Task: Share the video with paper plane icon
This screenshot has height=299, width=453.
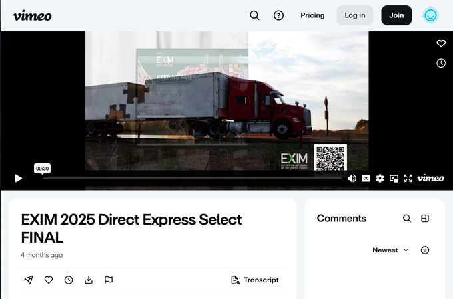Action: click(x=29, y=280)
